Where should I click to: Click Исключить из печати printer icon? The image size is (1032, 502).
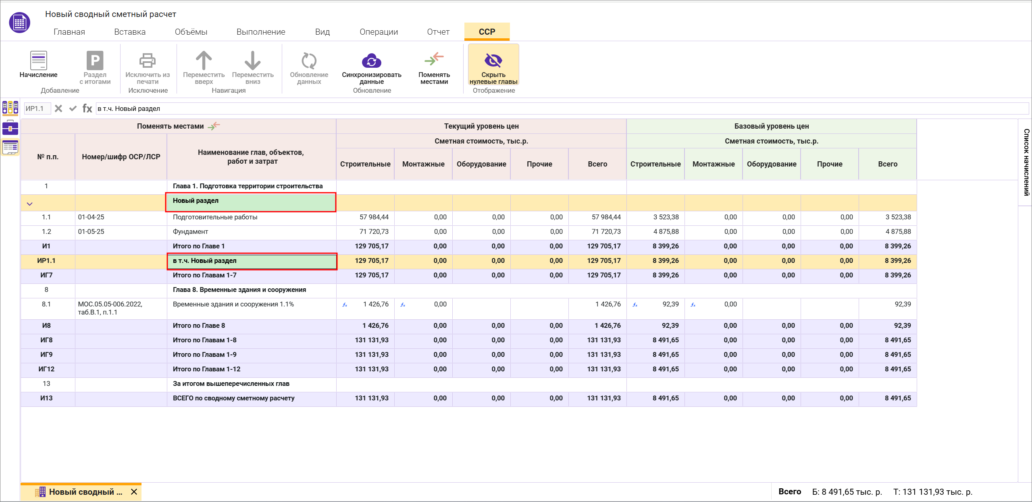point(148,61)
